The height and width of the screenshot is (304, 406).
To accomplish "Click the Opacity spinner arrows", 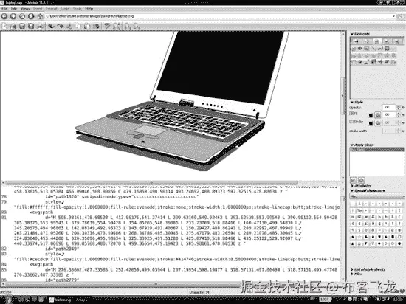I will [398, 107].
